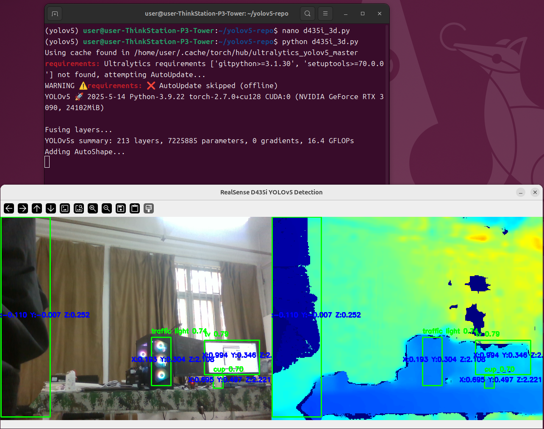Click the 'Using cache found in' terminal line
The height and width of the screenshot is (429, 544).
point(201,53)
